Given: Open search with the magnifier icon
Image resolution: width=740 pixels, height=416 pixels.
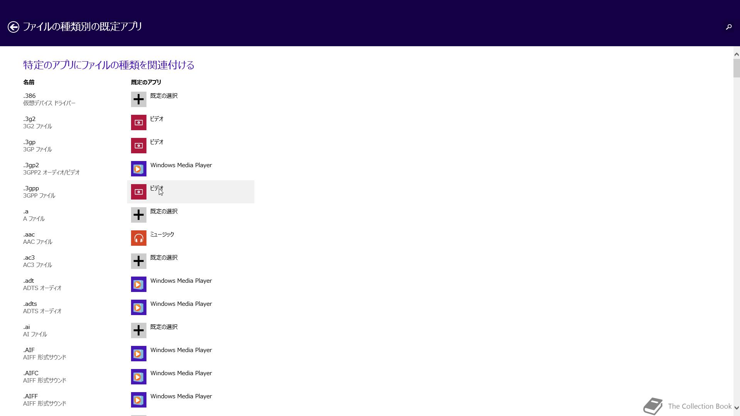Looking at the screenshot, I should point(728,27).
